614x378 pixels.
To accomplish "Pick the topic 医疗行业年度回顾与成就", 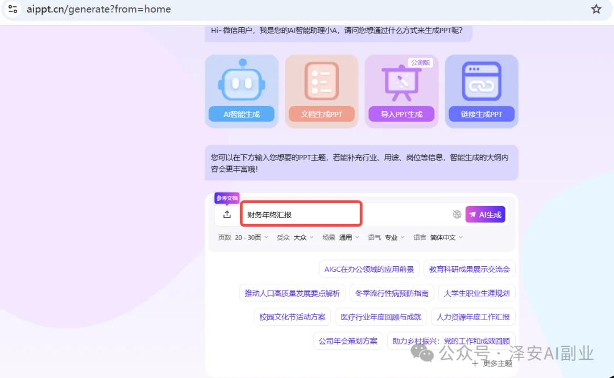I will pos(380,317).
